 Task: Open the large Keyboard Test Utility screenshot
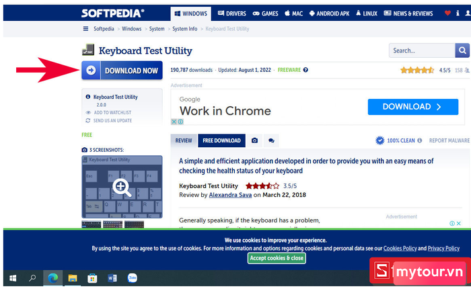122,187
